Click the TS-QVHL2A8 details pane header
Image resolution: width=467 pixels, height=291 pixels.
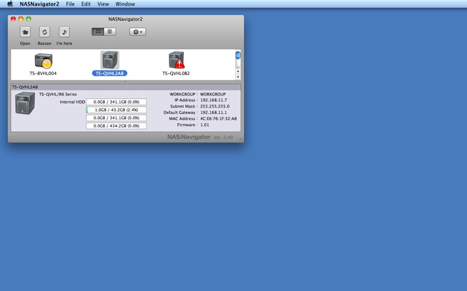pyautogui.click(x=126, y=87)
